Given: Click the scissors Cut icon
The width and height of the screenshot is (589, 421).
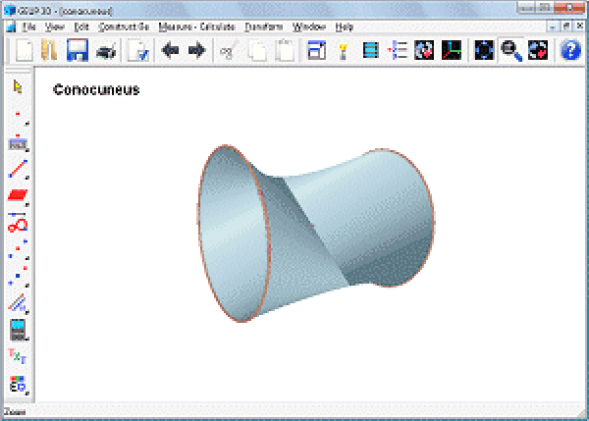Looking at the screenshot, I should pyautogui.click(x=228, y=51).
